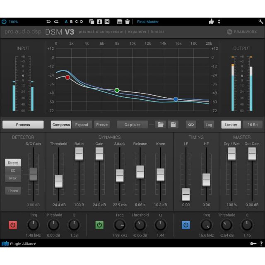Click the Plugin Alliance logo

pos(19,244)
